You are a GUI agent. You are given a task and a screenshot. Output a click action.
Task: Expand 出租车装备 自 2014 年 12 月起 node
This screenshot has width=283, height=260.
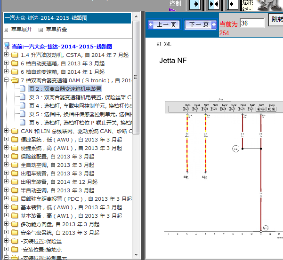(x=6, y=181)
